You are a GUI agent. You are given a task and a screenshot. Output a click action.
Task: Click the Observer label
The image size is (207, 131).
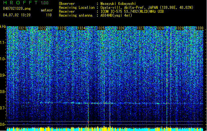[x=67, y=4]
